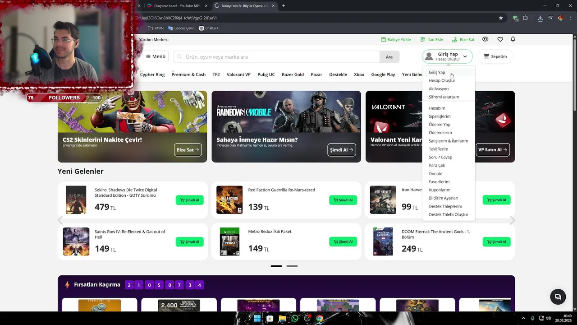Open Chrome downloads icon
This screenshot has width=577, height=325.
pyautogui.click(x=540, y=18)
